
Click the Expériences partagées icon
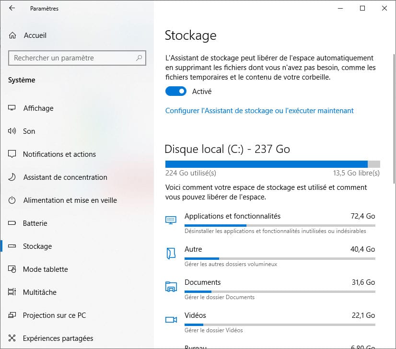[12, 338]
